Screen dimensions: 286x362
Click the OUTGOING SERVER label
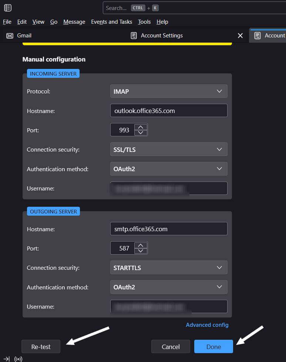(54, 212)
